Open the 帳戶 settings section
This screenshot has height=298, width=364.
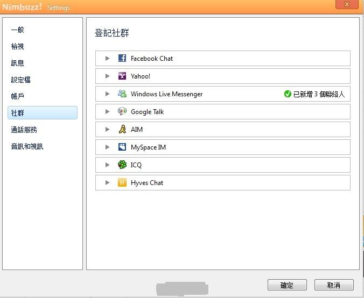pos(17,96)
